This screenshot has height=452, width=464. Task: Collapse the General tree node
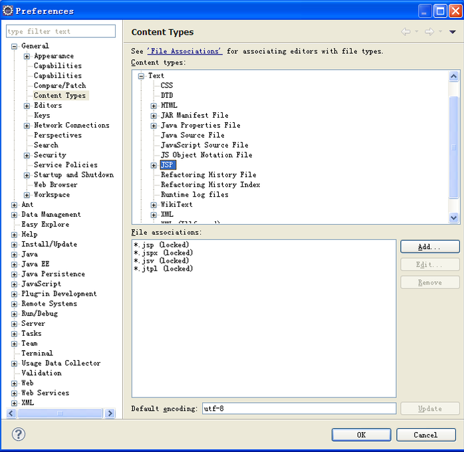point(15,47)
